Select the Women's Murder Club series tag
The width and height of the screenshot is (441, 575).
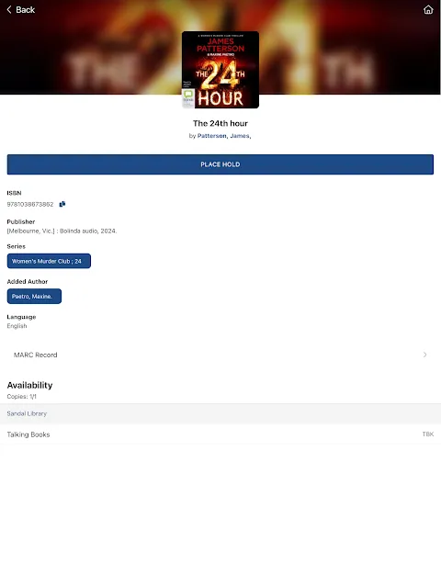point(49,261)
